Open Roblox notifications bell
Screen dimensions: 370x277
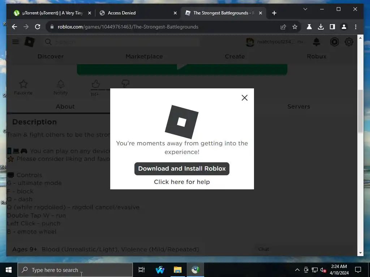point(317,42)
